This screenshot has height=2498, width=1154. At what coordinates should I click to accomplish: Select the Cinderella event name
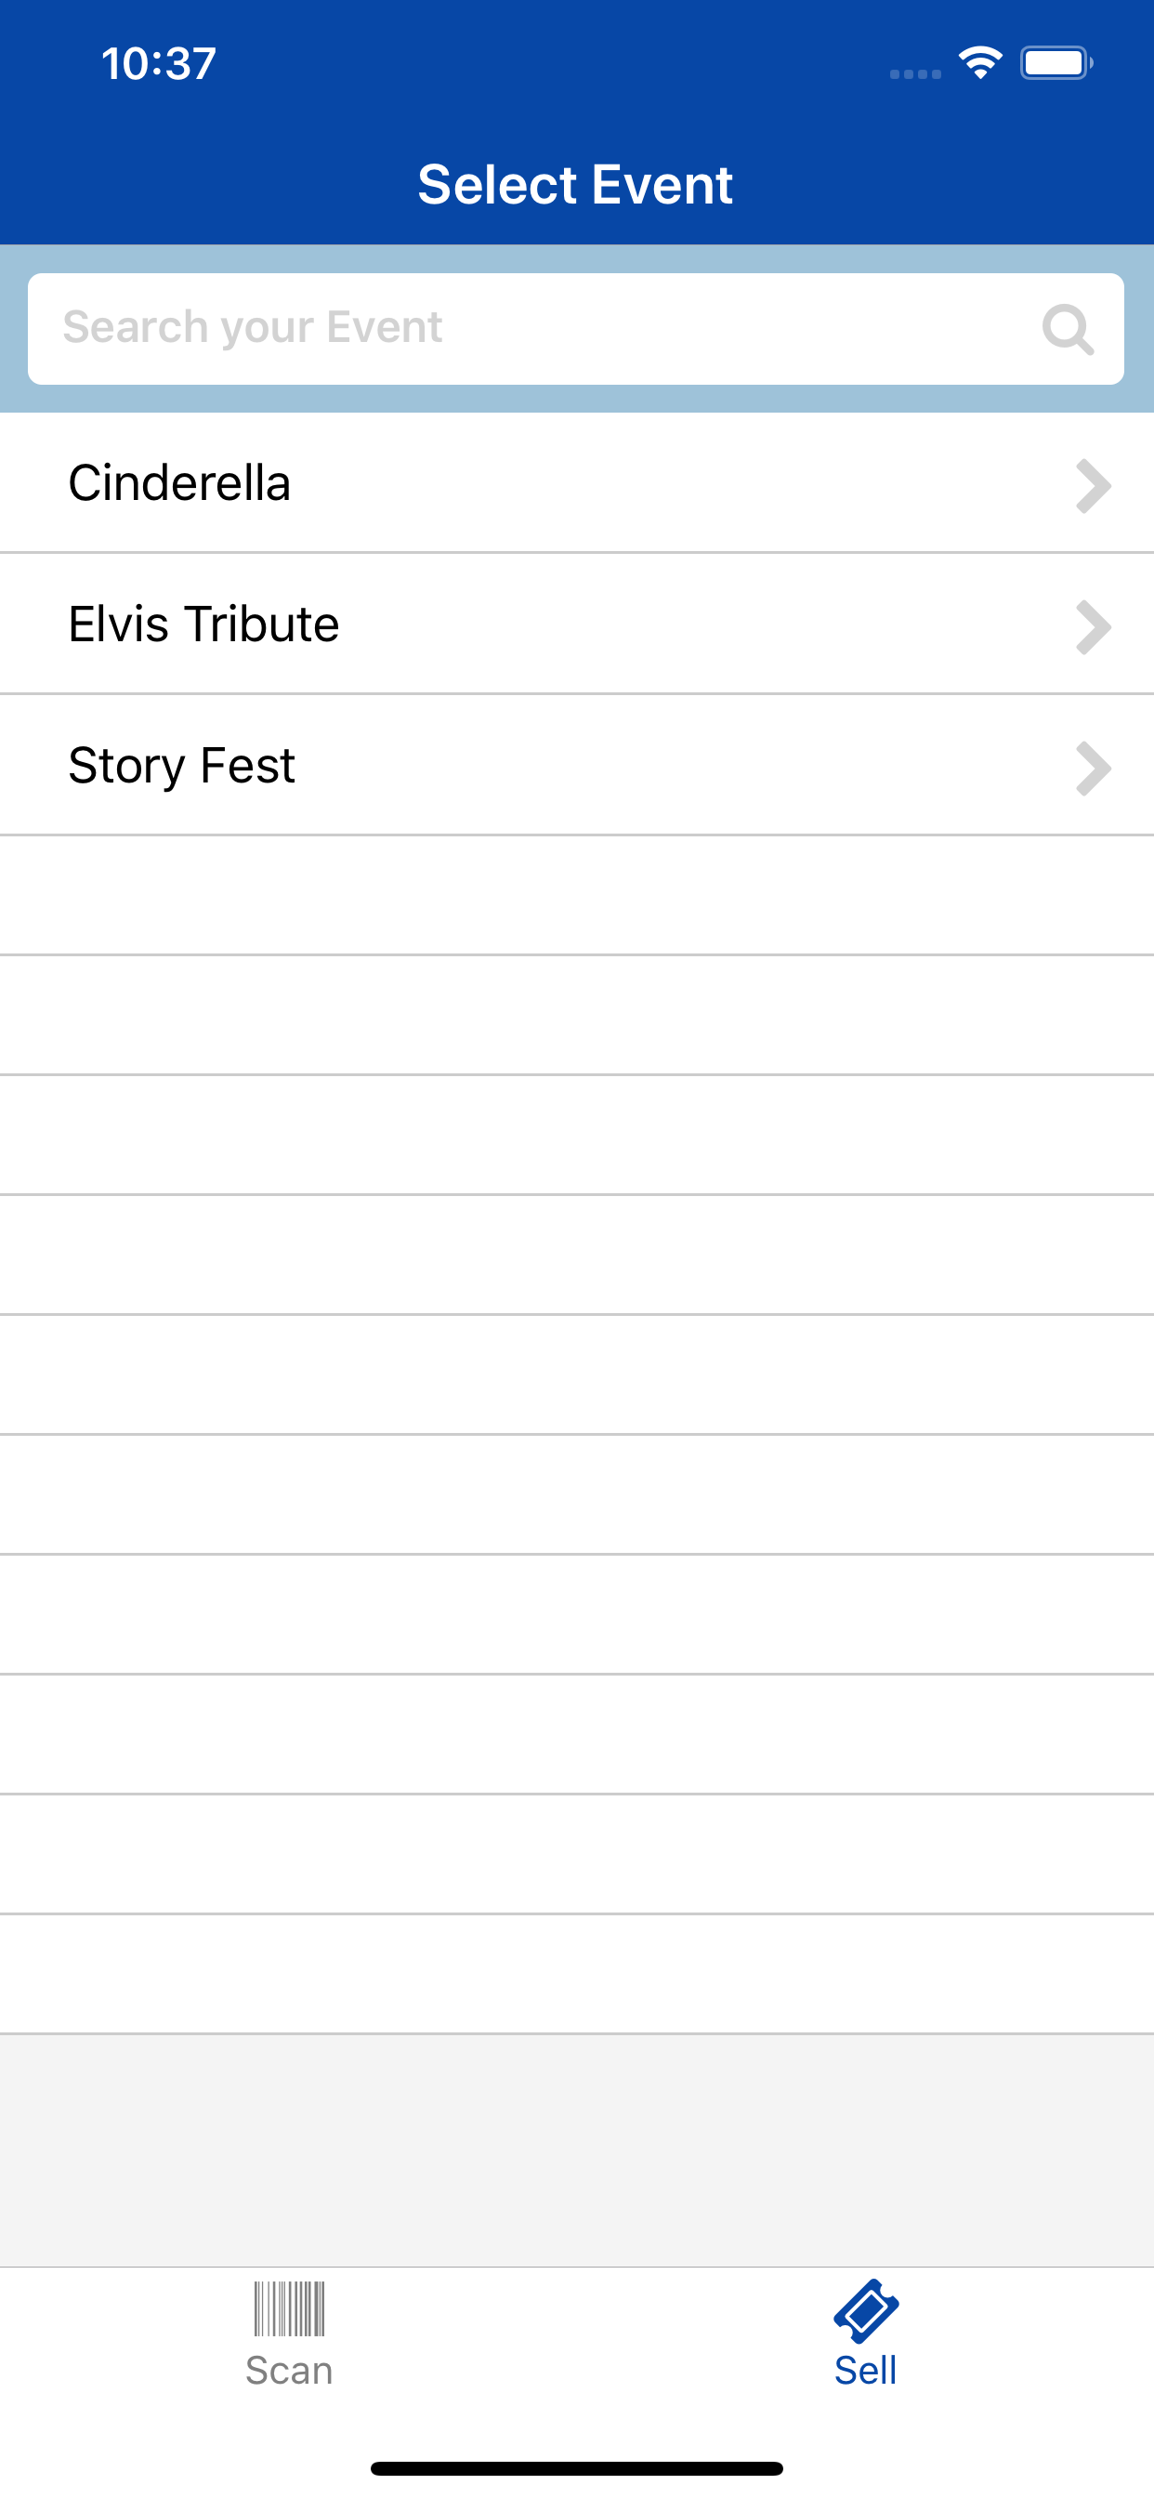click(179, 483)
